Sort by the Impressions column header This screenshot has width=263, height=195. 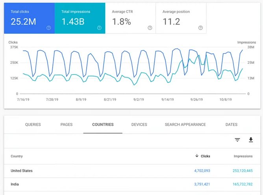coord(243,156)
